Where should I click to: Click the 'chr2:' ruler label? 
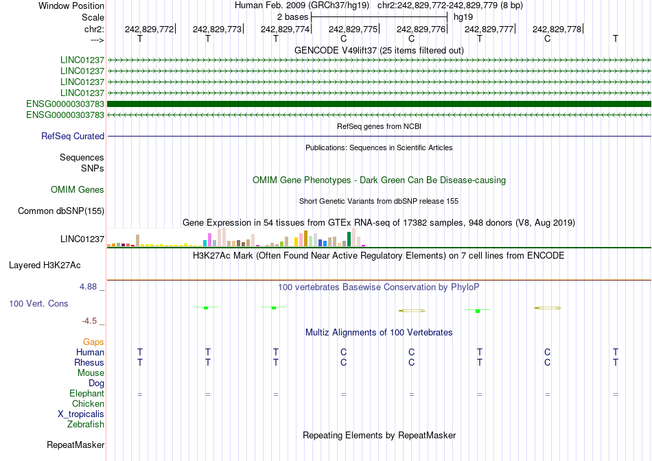[94, 29]
